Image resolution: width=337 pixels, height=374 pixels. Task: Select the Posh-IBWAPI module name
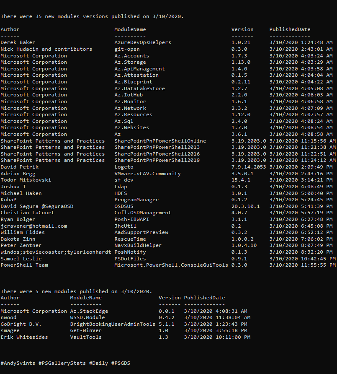(132, 219)
